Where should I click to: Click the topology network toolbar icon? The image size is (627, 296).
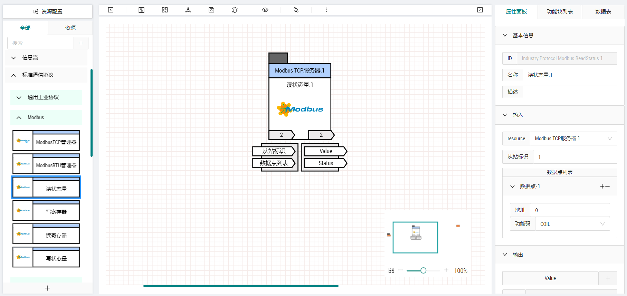click(188, 10)
